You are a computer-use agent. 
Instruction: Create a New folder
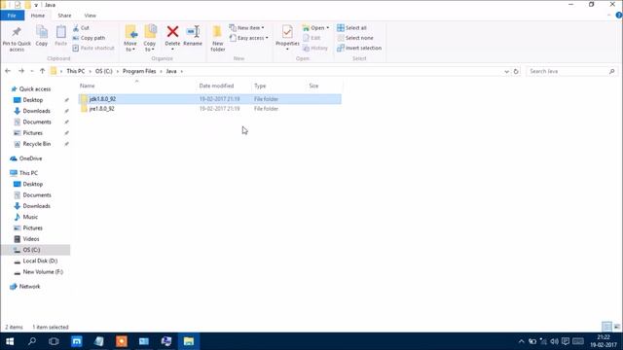(218, 39)
